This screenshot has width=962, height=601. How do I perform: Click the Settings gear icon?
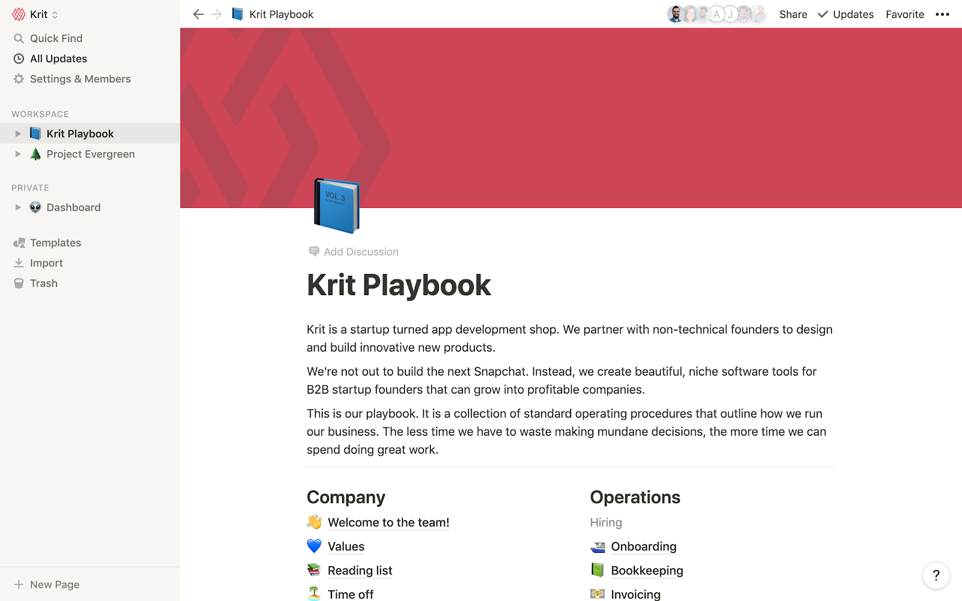point(19,79)
